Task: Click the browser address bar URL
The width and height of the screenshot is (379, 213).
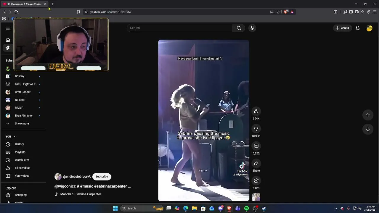Action: pyautogui.click(x=110, y=12)
